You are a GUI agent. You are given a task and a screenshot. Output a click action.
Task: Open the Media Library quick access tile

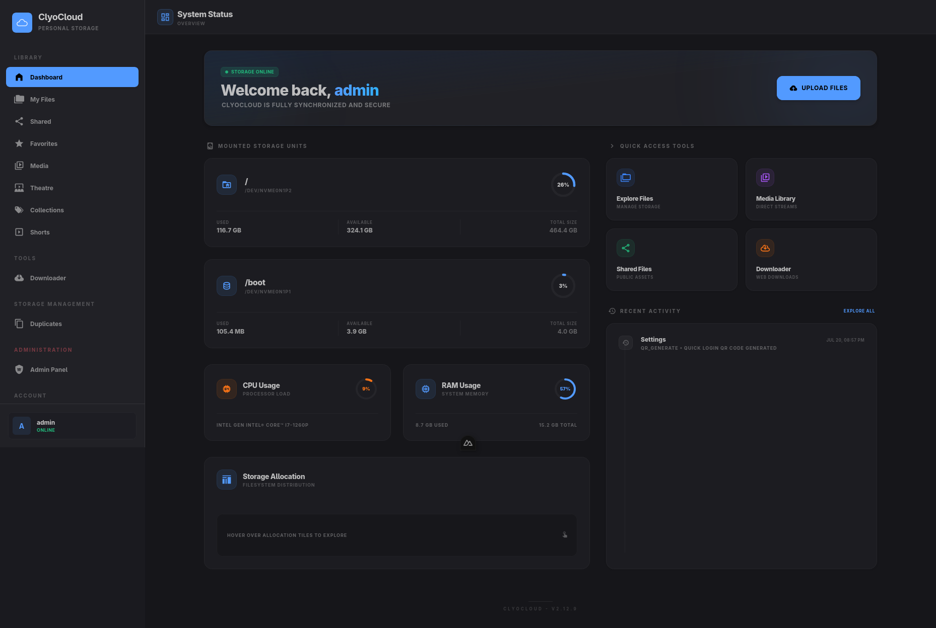tap(811, 189)
